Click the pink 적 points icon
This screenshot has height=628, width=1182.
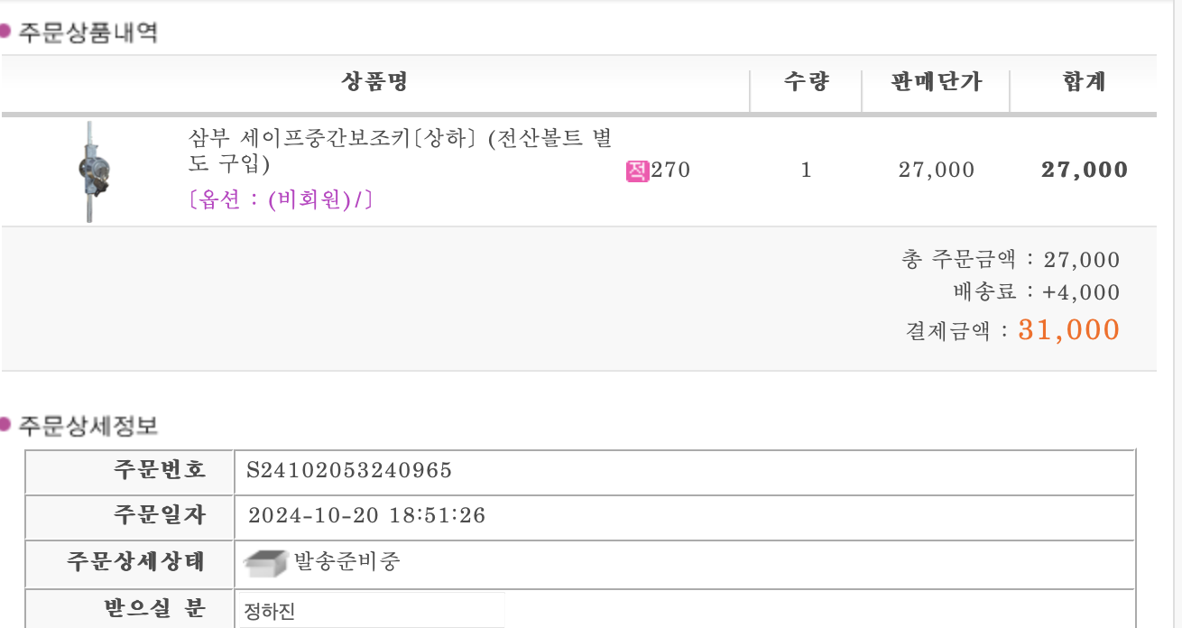[638, 170]
